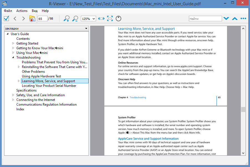Click the document scrollbar up arrow
Image resolution: width=250 pixels, height=167 pixels.
click(243, 28)
